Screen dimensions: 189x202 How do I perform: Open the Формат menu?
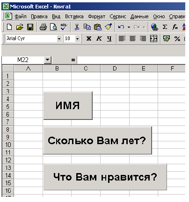click(x=96, y=16)
